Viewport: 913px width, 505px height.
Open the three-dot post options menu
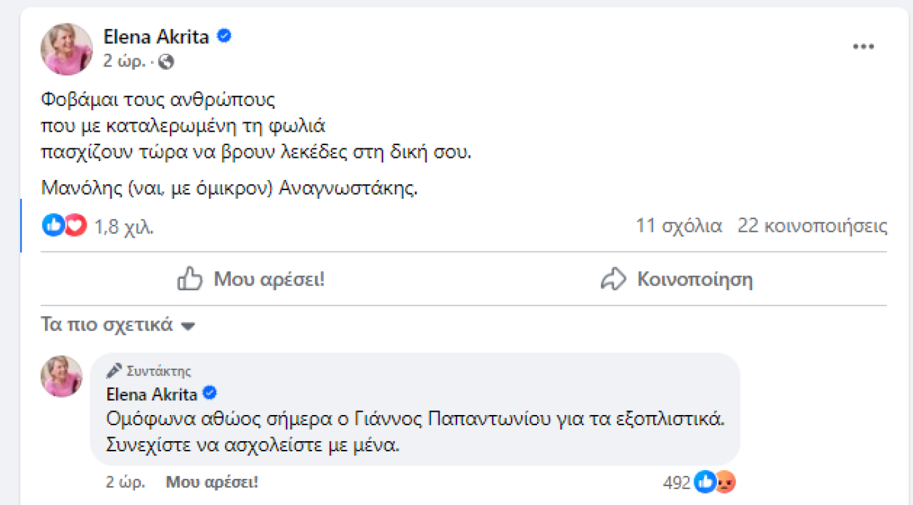[x=863, y=47]
